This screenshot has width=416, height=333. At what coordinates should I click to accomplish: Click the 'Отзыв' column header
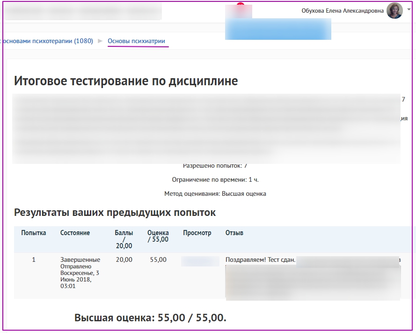pos(234,233)
